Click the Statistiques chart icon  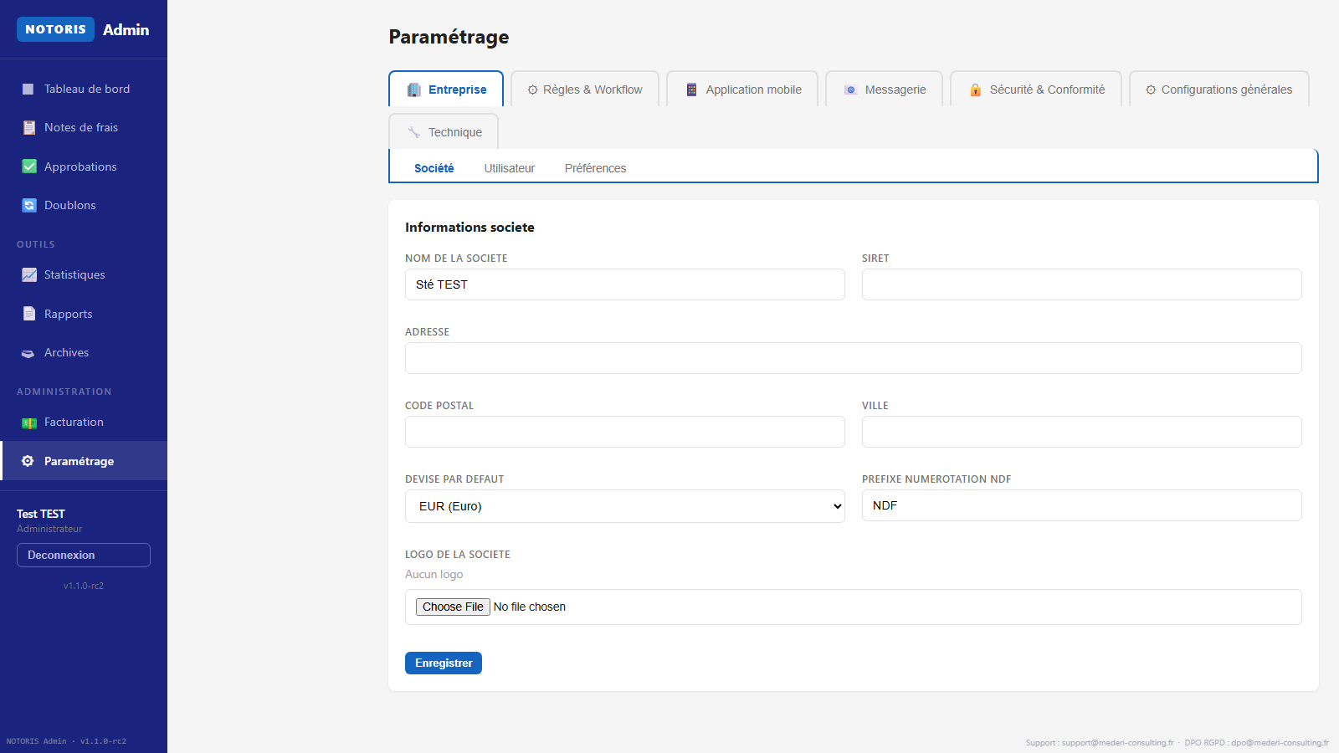(x=28, y=274)
